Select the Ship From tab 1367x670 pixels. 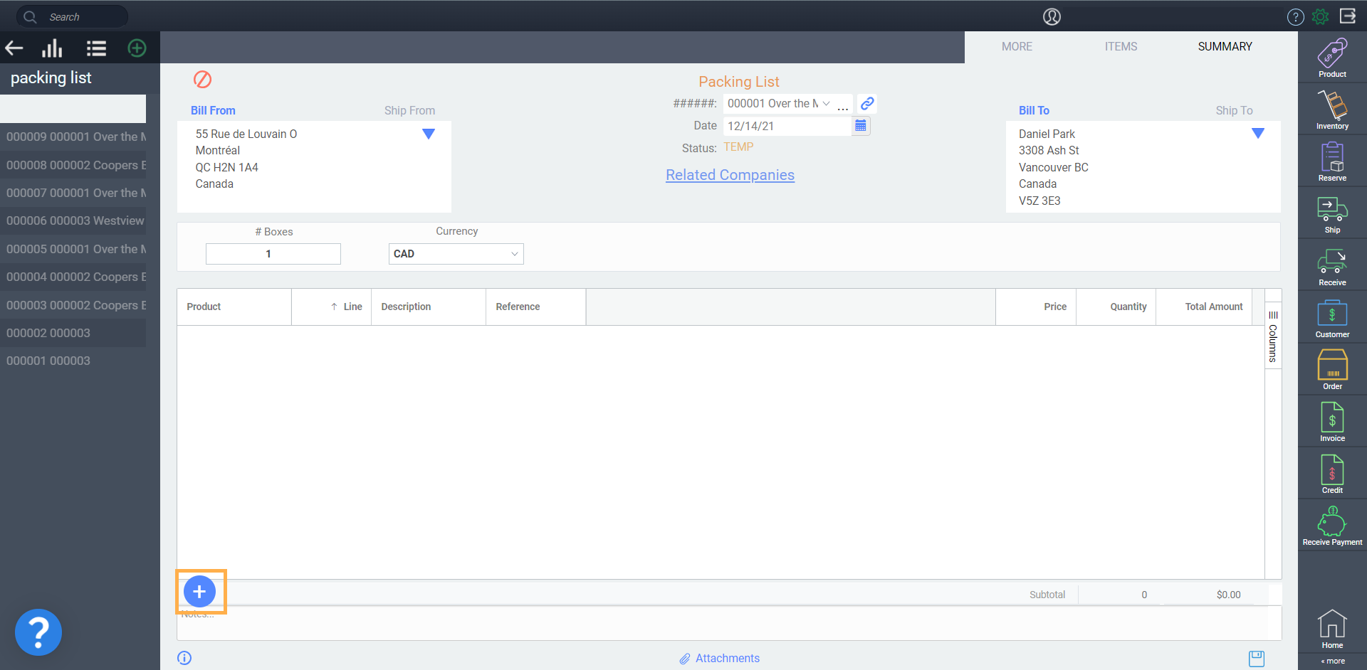coord(409,110)
